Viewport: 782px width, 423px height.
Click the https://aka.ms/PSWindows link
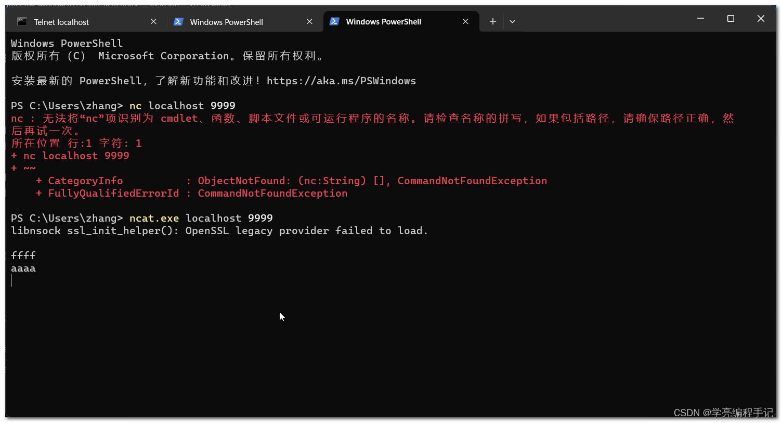pos(341,81)
